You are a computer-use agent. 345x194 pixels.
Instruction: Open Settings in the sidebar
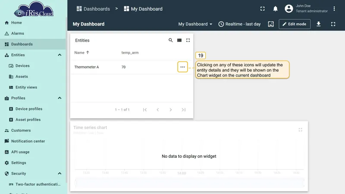pyautogui.click(x=33, y=163)
